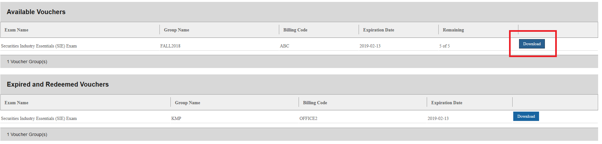The image size is (602, 144).
Task: Sort Available Vouchers by Exam Name header
Action: (16, 30)
